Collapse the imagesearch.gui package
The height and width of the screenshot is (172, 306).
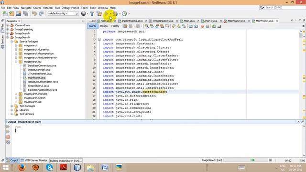click(x=16, y=62)
